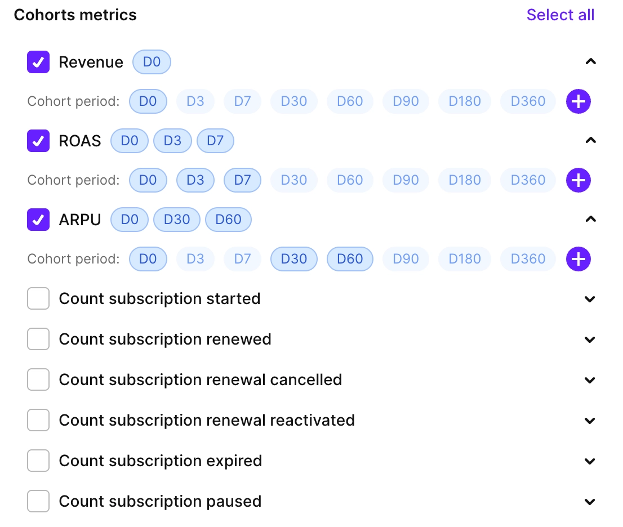The width and height of the screenshot is (623, 527).
Task: Collapse the ARPU cohort period row
Action: click(x=591, y=219)
